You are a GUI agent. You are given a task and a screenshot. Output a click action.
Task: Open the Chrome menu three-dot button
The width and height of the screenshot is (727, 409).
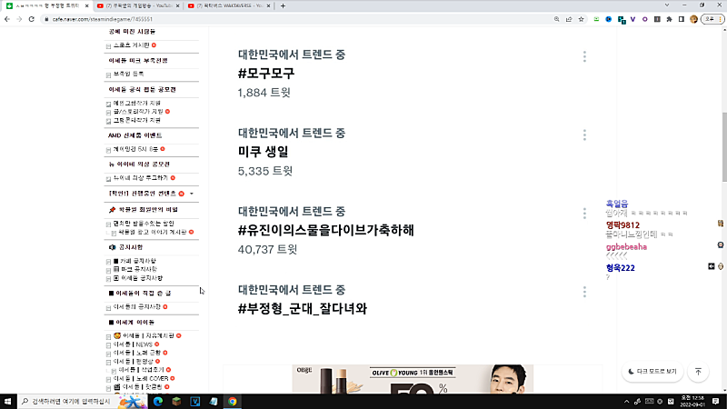pos(720,19)
